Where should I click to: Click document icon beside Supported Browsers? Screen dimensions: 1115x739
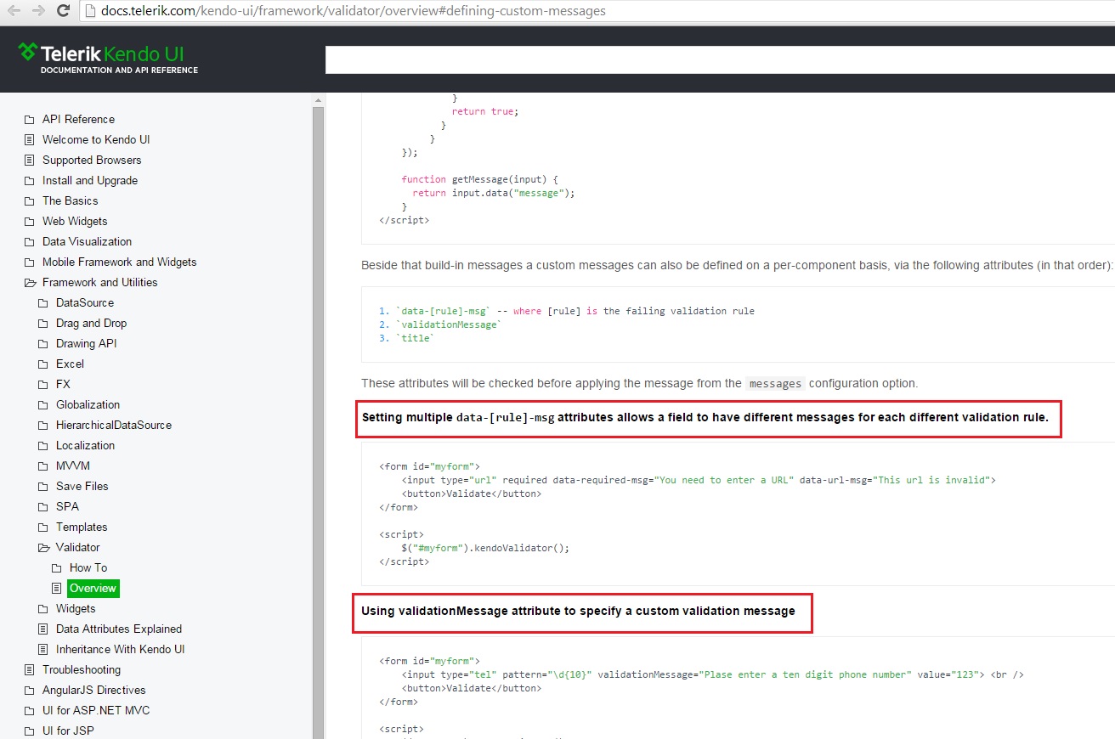coord(29,161)
